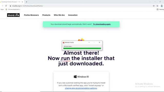The image size is (164, 92).
Task: Open change app recommendation settings link
Action: tap(81, 88)
